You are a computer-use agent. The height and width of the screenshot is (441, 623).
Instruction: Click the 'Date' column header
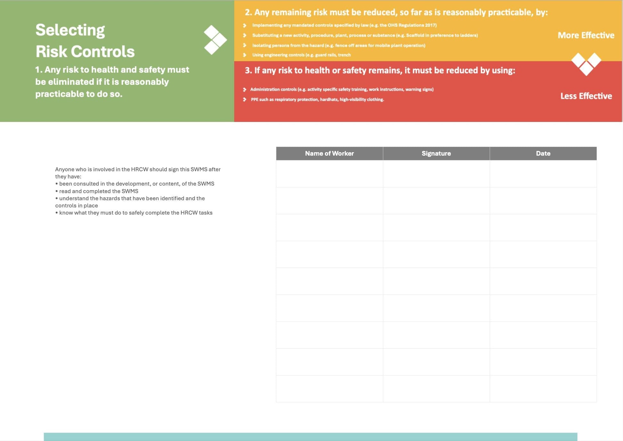coord(543,154)
